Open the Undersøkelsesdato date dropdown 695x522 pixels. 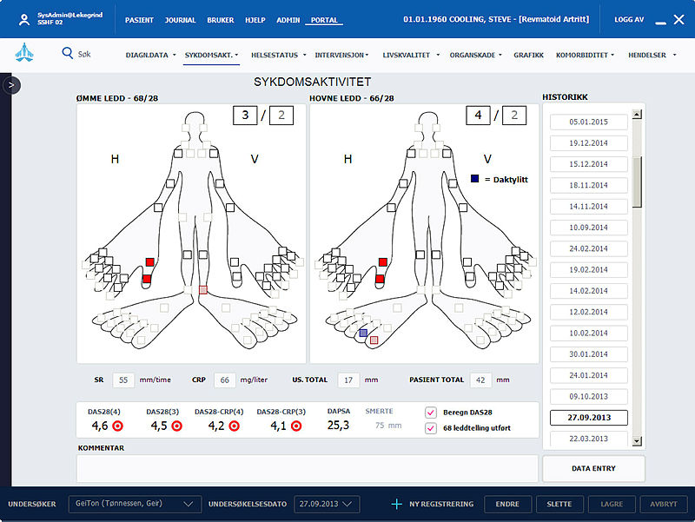pyautogui.click(x=348, y=504)
